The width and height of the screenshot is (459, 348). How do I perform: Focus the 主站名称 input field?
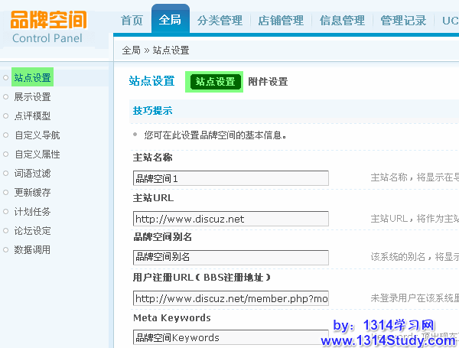point(230,178)
